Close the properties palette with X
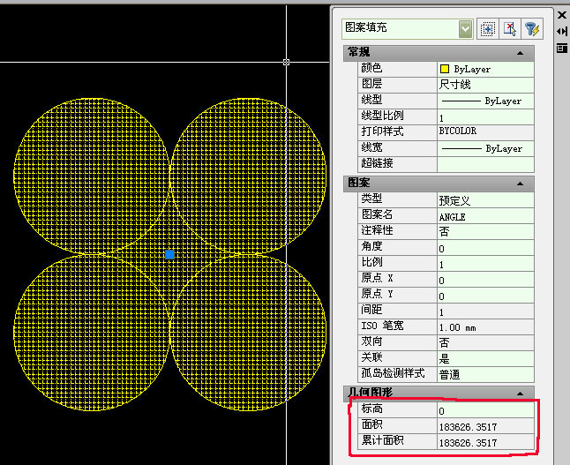The width and height of the screenshot is (570, 465). point(562,15)
